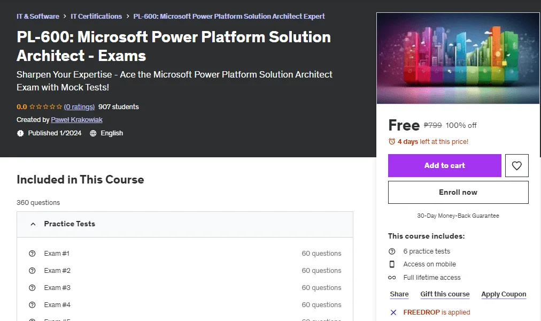541x321 pixels.
Task: Click the globe icon beside English
Action: click(93, 133)
